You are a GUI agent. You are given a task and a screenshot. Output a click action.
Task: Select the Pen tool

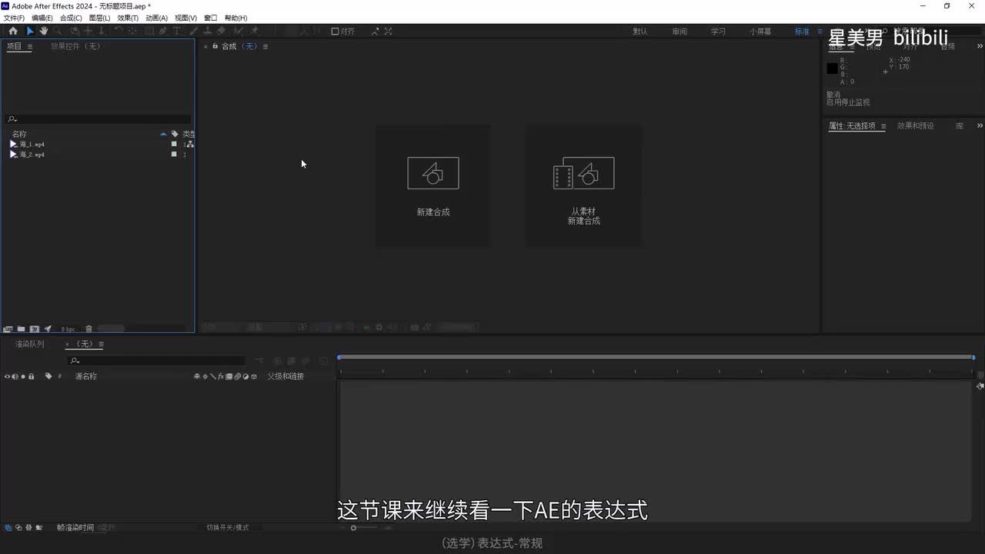(163, 31)
